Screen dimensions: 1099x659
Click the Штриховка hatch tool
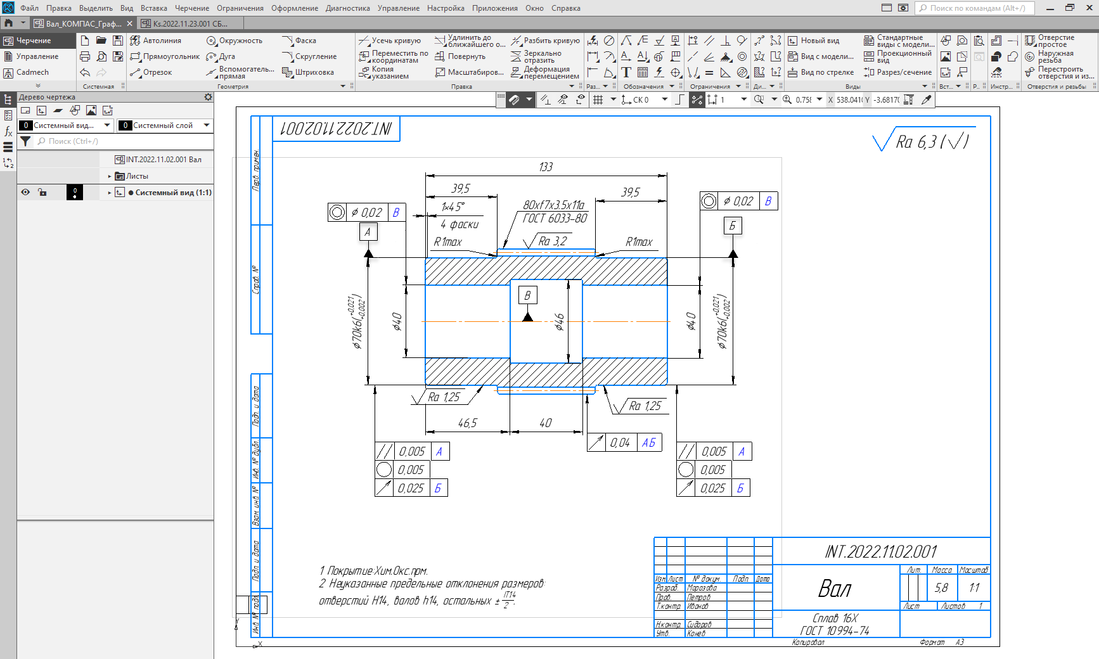tap(308, 72)
